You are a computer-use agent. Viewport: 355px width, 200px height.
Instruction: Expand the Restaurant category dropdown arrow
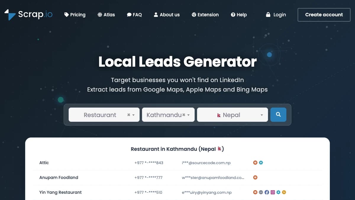click(x=134, y=115)
